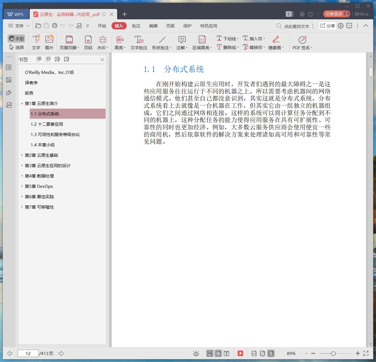This screenshot has width=376, height=362.
Task: Expand the quick access toolbar dropdown
Action: click(87, 26)
